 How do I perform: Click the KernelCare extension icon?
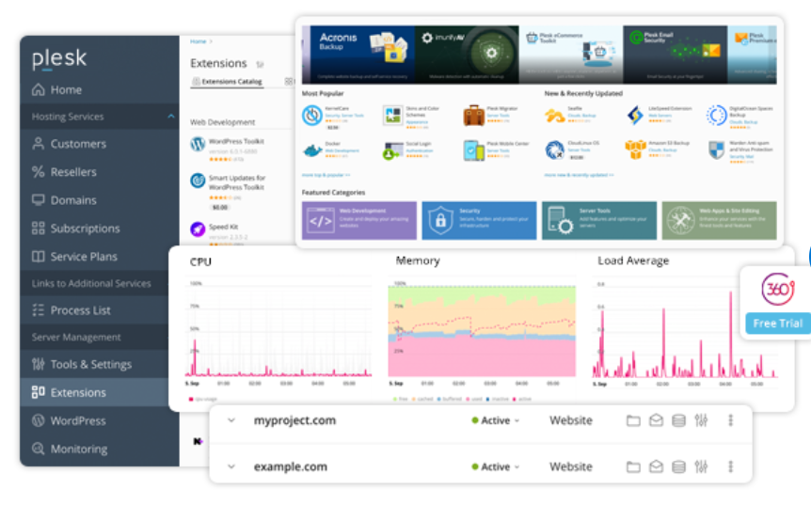coord(311,116)
